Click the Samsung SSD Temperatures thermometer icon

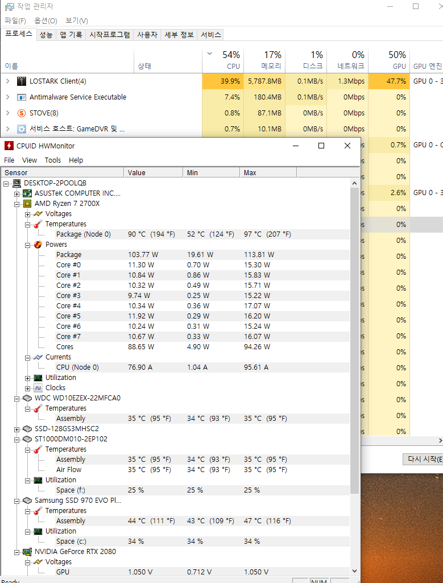point(38,511)
